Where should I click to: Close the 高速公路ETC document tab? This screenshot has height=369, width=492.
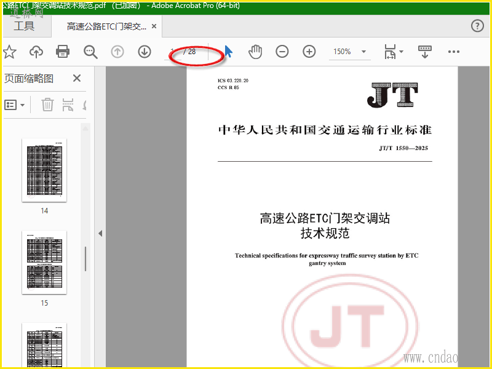(154, 26)
